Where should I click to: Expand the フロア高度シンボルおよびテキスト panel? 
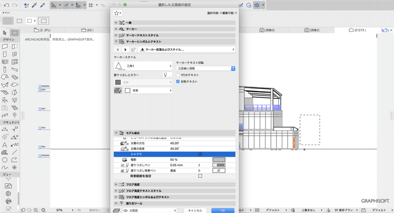click(x=116, y=197)
